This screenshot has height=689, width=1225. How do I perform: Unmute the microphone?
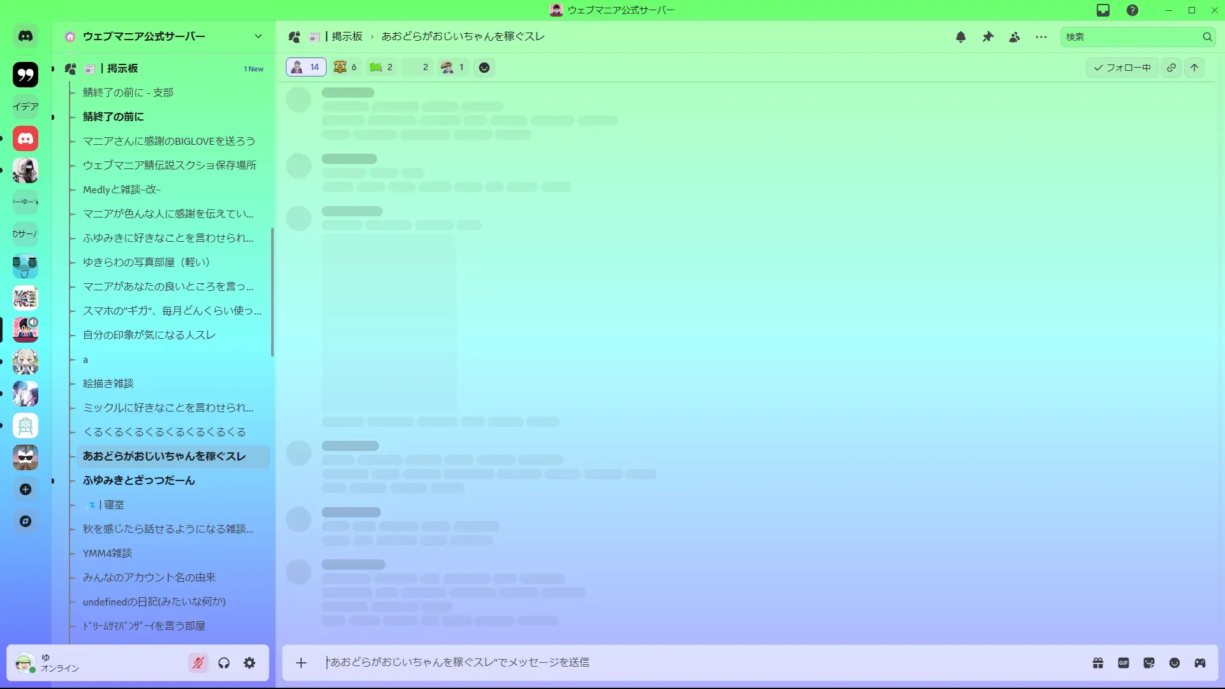coord(198,663)
